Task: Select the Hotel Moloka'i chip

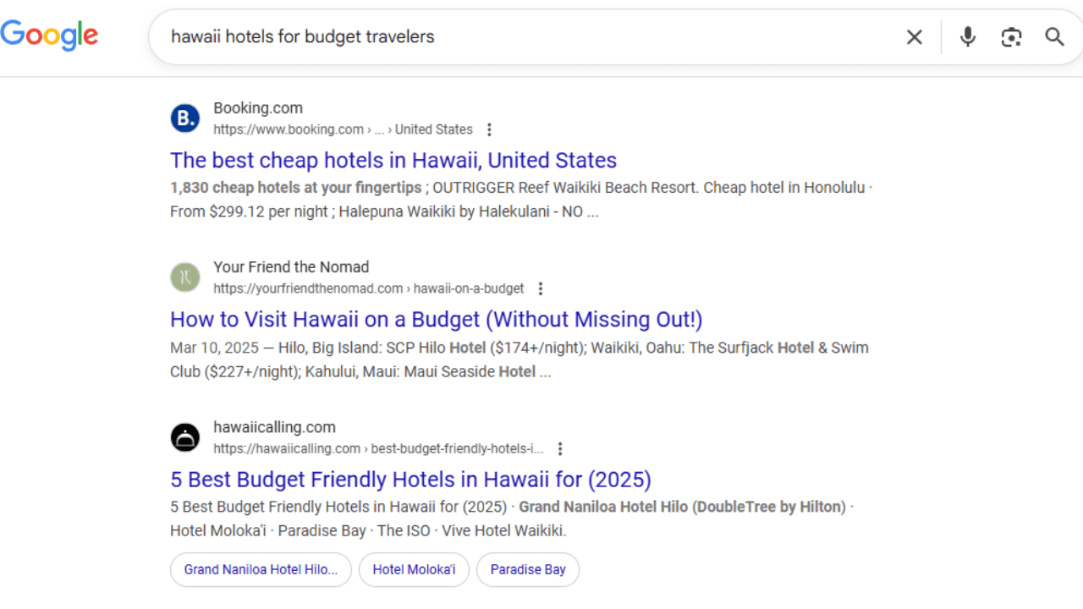Action: 414,569
